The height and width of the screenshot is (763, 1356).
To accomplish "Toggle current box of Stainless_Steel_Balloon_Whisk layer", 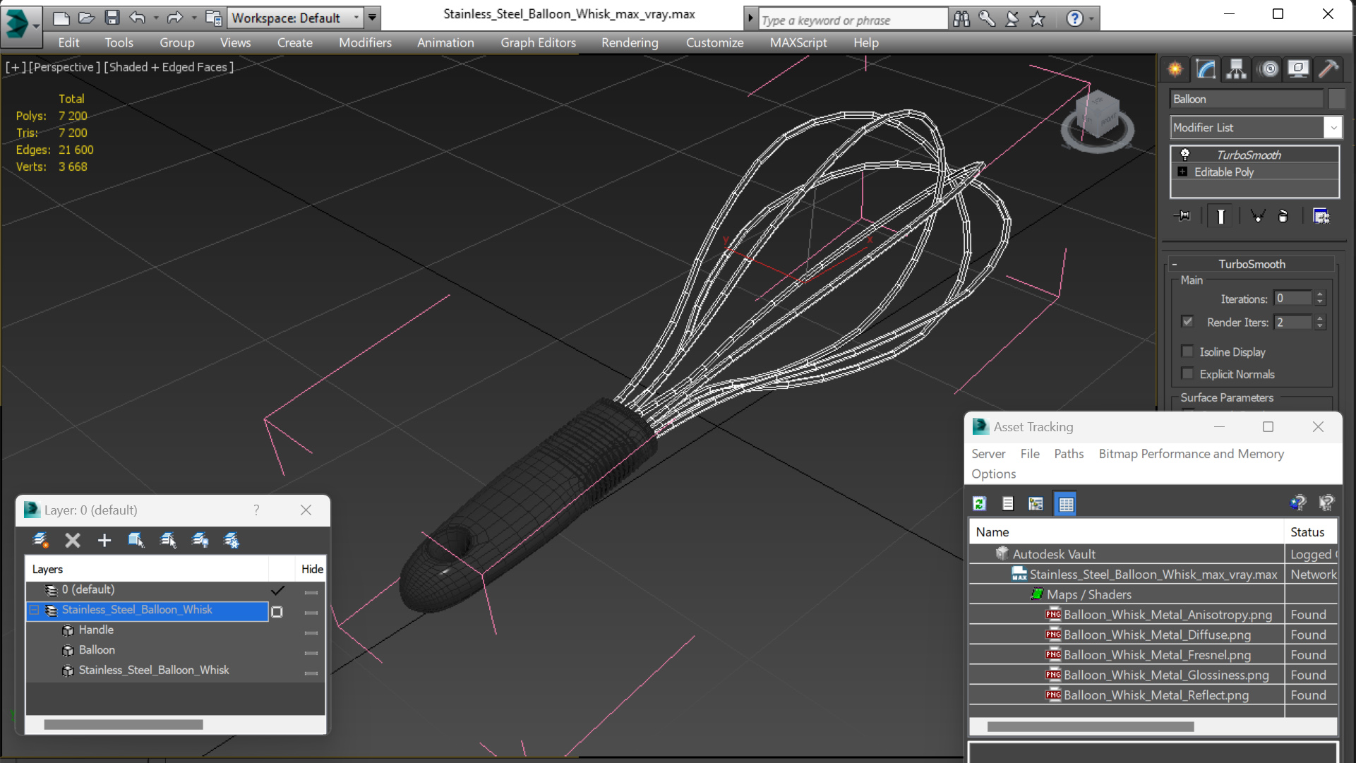I will point(277,612).
